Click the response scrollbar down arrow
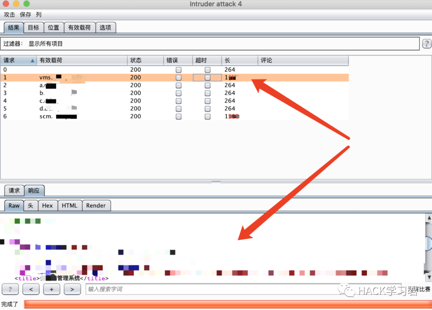The height and width of the screenshot is (310, 432). [428, 277]
